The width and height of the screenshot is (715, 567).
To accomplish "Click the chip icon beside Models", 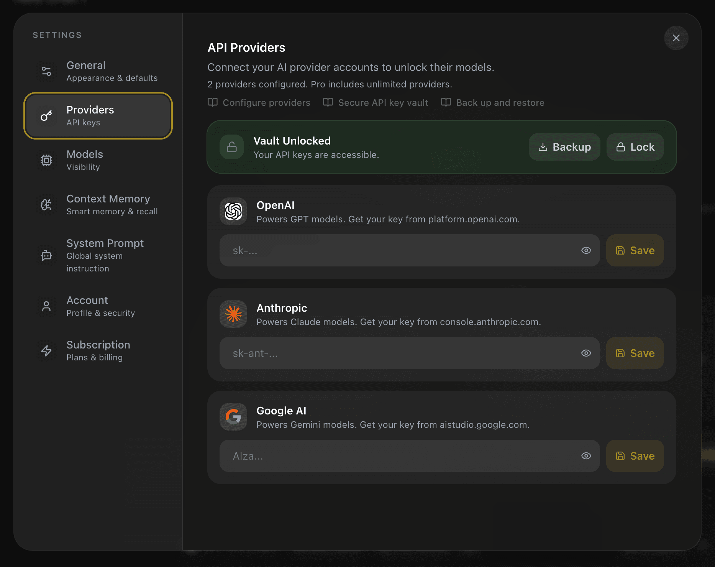I will [46, 160].
